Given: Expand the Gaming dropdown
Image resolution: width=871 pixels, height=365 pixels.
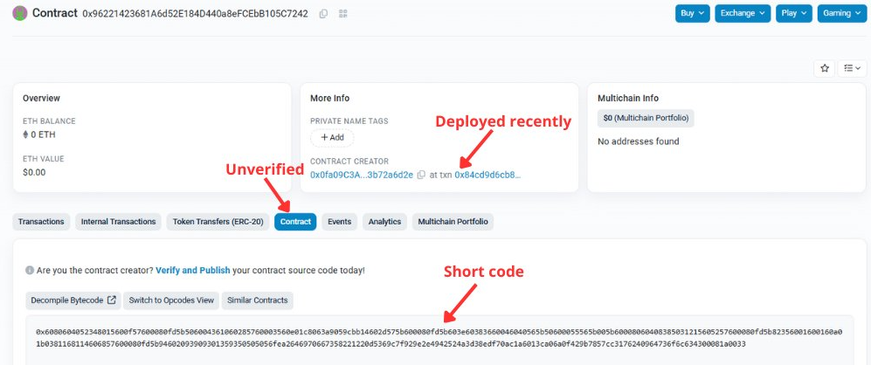Looking at the screenshot, I should (841, 14).
